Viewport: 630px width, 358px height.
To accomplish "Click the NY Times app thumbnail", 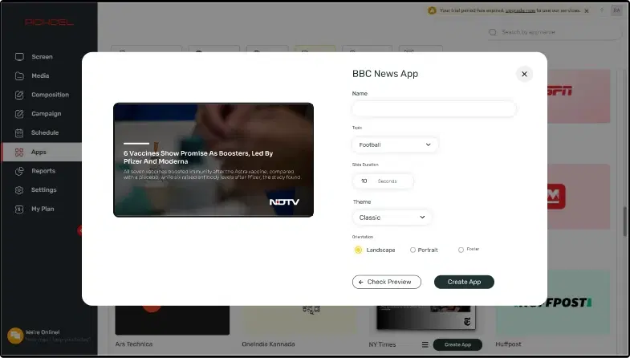I will [426, 318].
